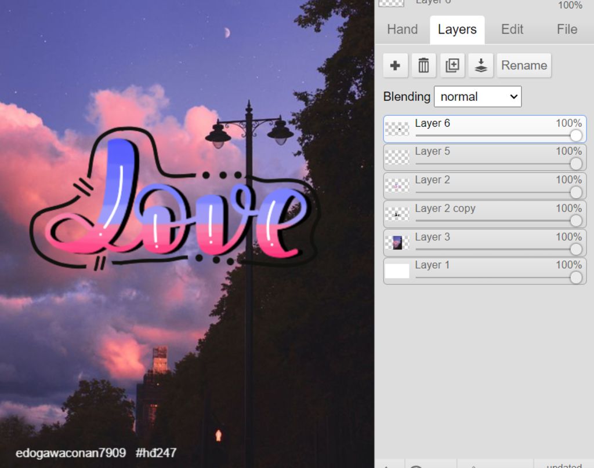Image resolution: width=594 pixels, height=468 pixels.
Task: Click Layer 2 copy opacity slider handle
Action: pyautogui.click(x=576, y=221)
